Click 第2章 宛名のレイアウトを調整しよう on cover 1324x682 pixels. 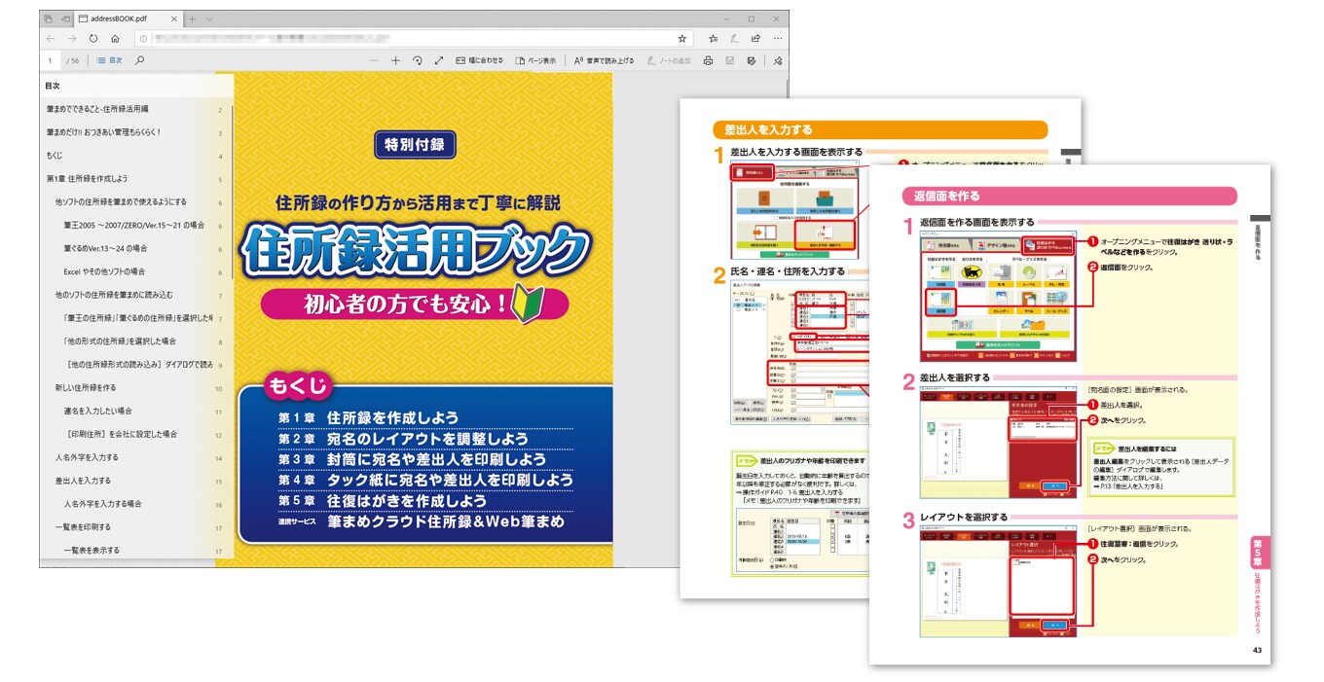click(403, 439)
